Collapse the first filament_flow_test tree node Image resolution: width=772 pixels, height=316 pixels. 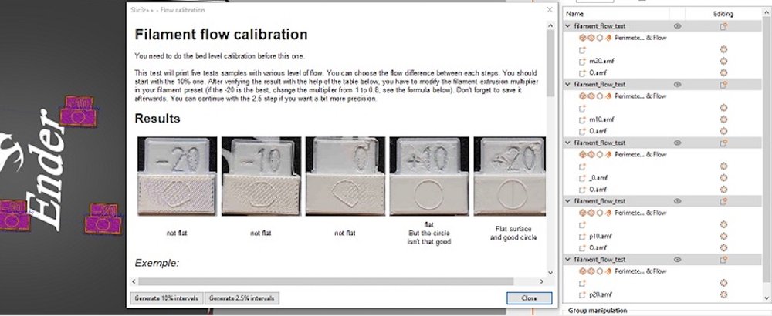(x=569, y=26)
